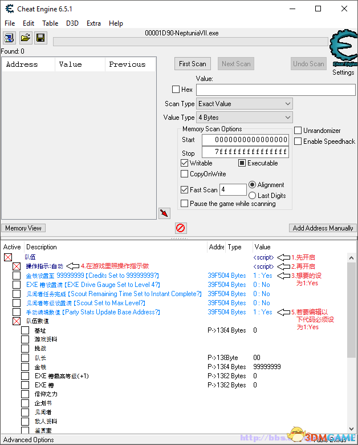Toggle active box for 操作指示:自动 entry
The height and width of the screenshot is (445, 358).
click(x=17, y=266)
